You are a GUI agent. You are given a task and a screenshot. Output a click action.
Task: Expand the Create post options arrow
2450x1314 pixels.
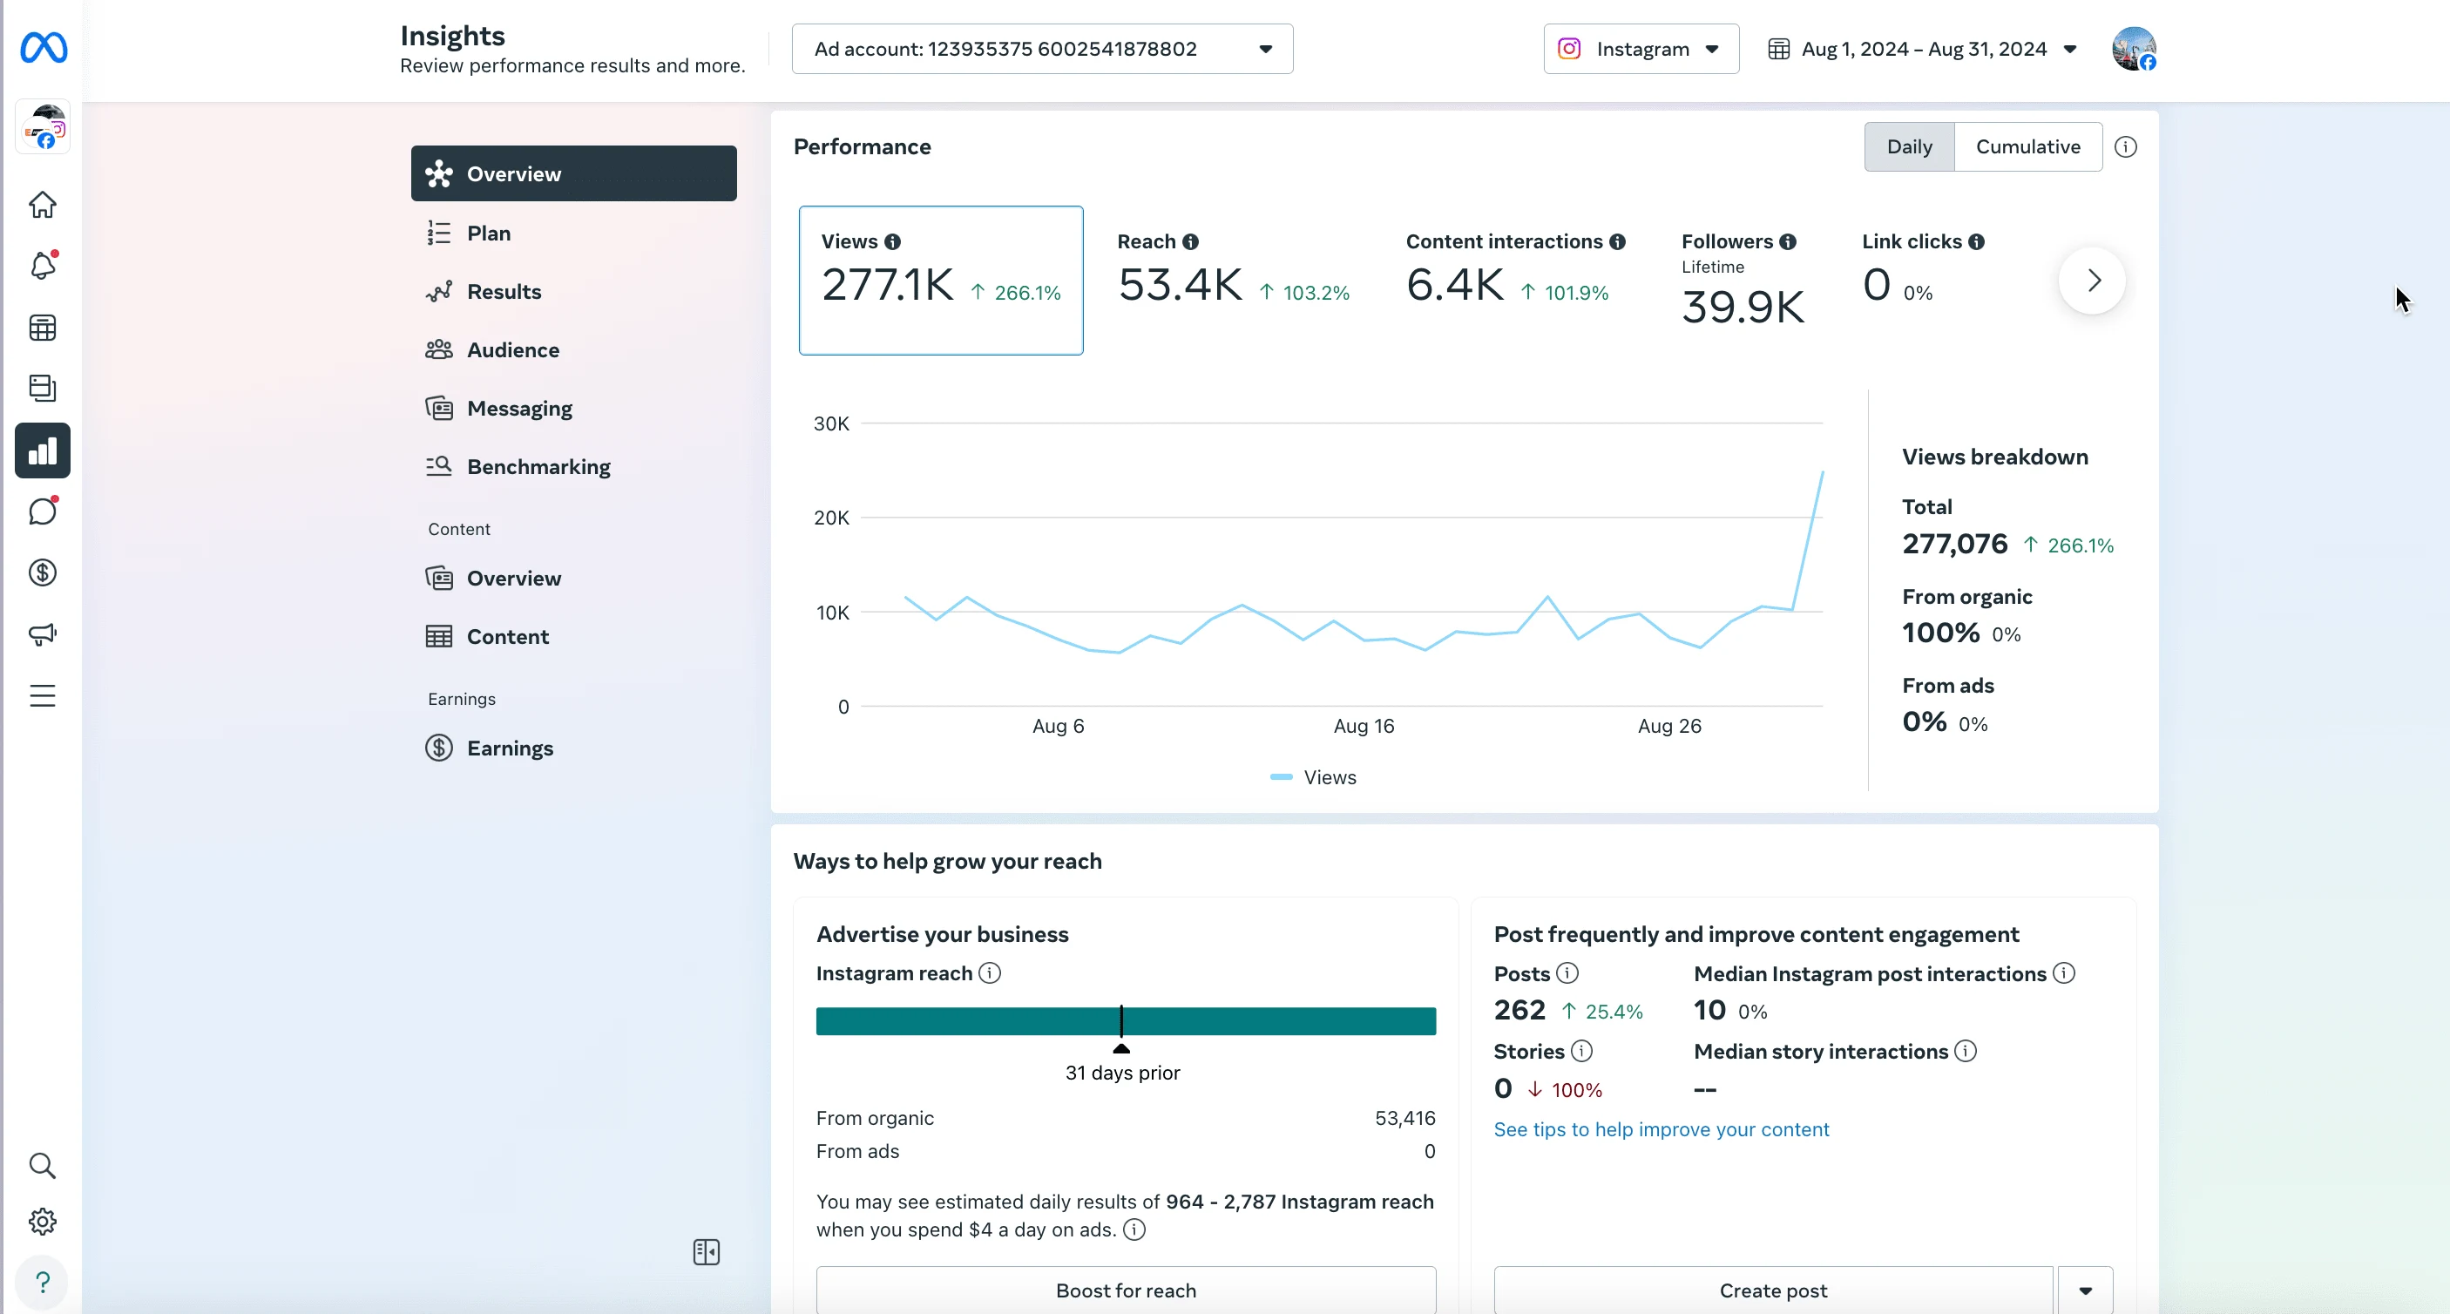[2085, 1291]
